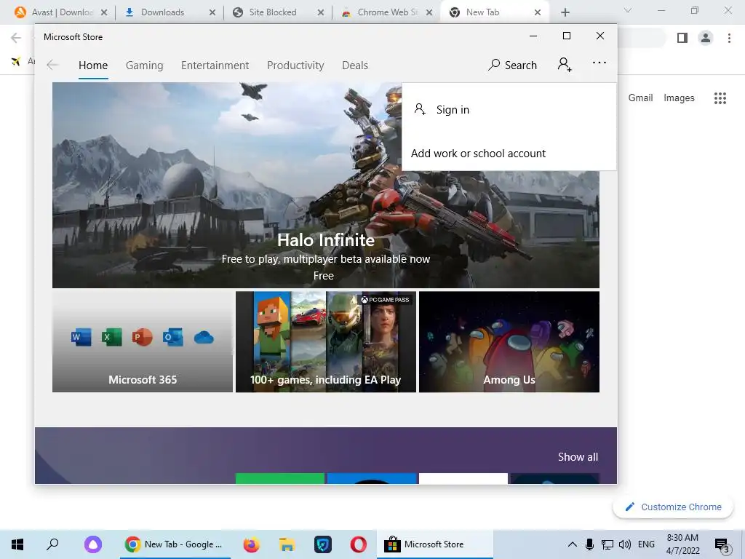Select Sign in from account menu
The width and height of the screenshot is (745, 559).
pos(509,110)
